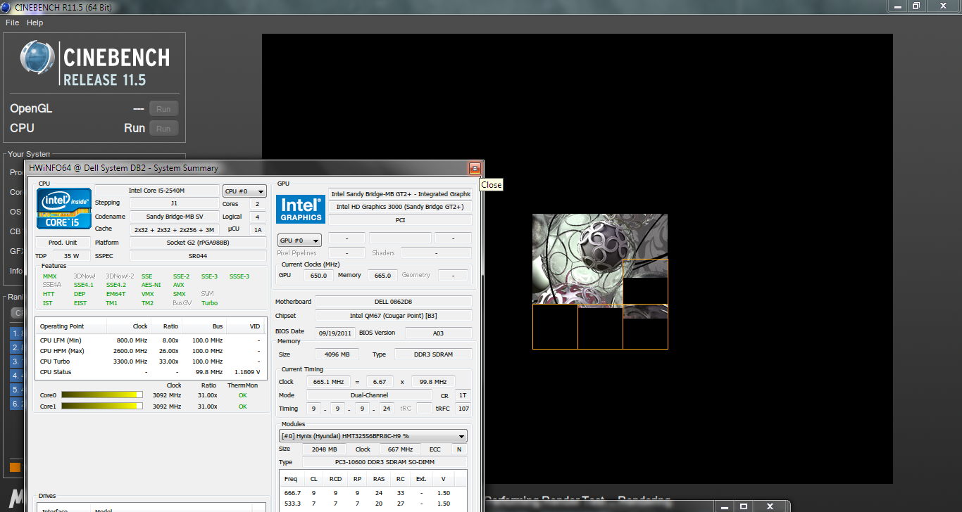Click the memory clock value 665.1 MHz
The image size is (962, 512).
coord(329,382)
